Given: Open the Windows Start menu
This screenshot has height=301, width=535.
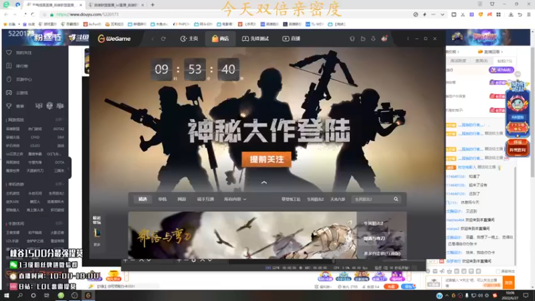Looking at the screenshot, I should coord(6,296).
